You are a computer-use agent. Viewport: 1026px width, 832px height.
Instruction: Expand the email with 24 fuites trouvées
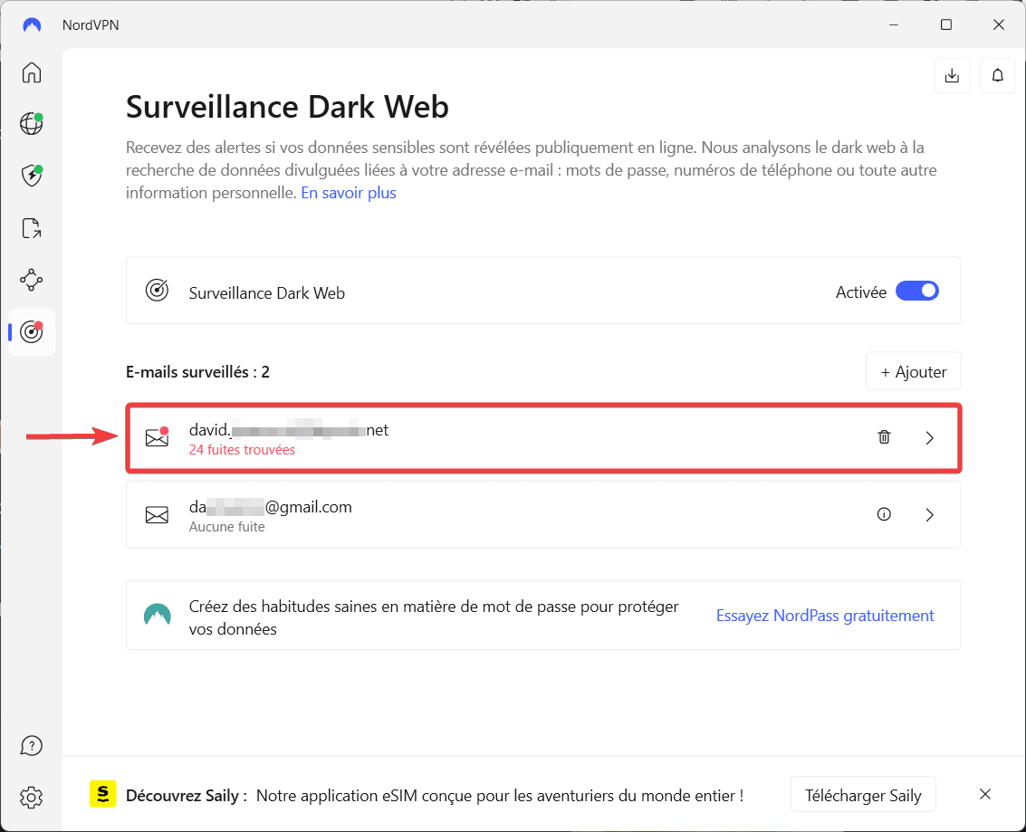point(929,438)
